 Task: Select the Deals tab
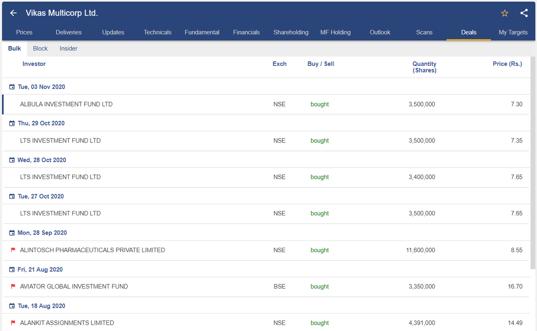(x=469, y=32)
